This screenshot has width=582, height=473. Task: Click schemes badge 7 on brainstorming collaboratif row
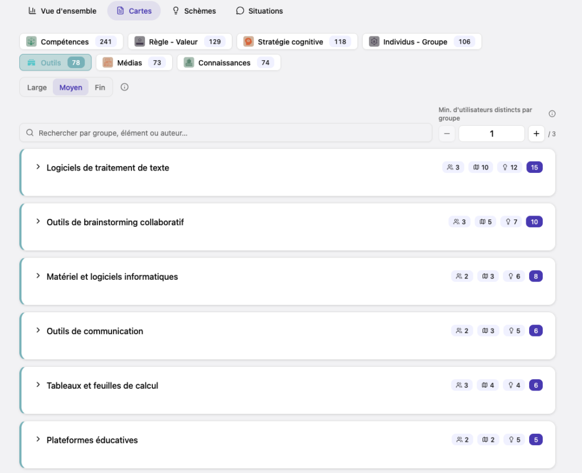[x=511, y=222]
